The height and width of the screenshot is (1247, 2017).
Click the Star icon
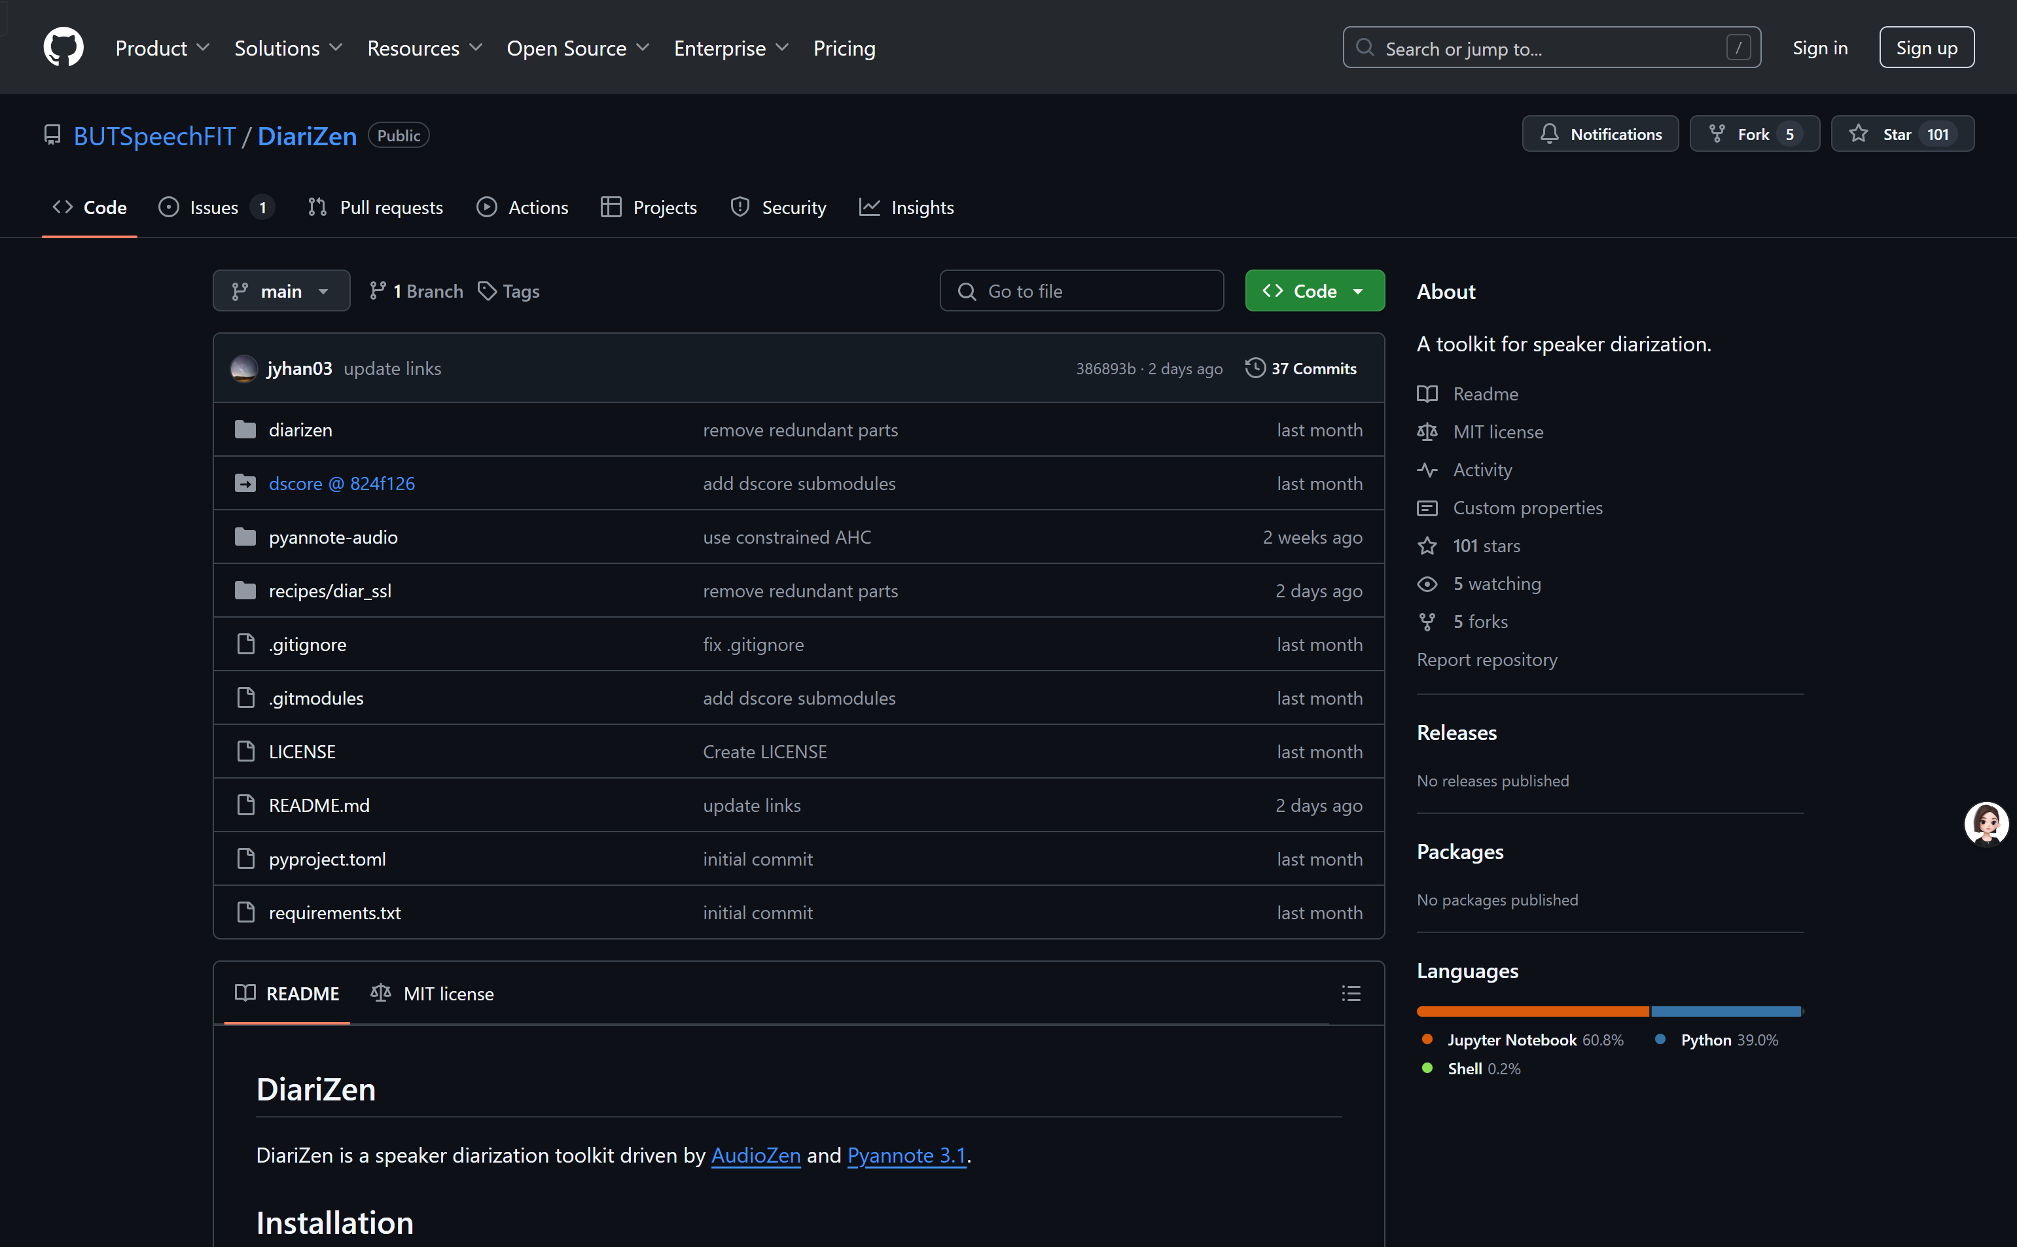[1859, 134]
